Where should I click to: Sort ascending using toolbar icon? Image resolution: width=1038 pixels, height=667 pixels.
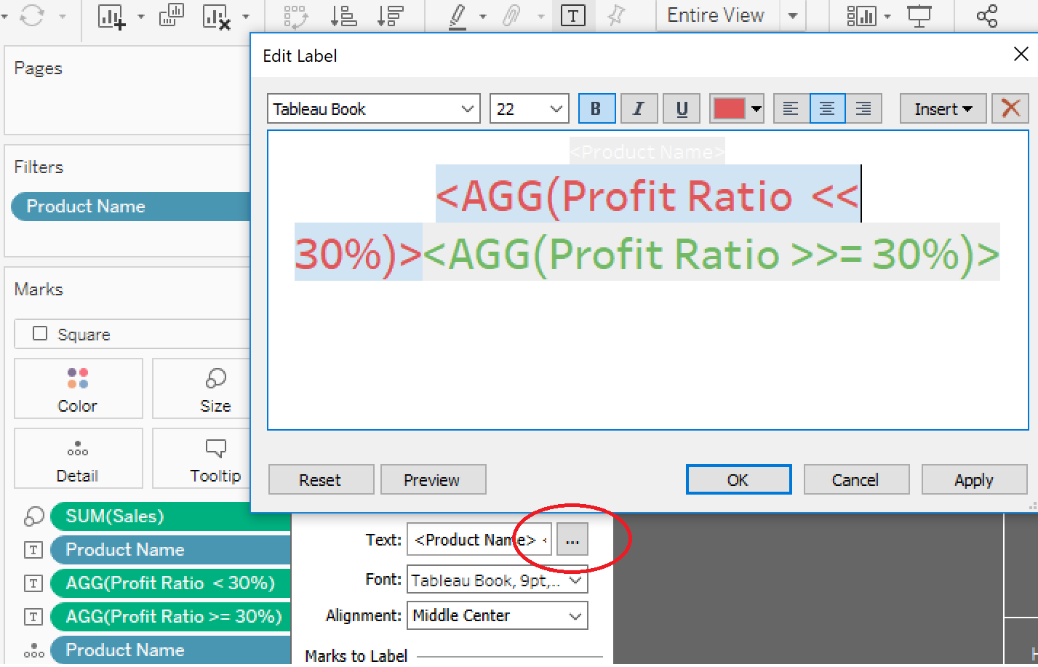[x=343, y=15]
